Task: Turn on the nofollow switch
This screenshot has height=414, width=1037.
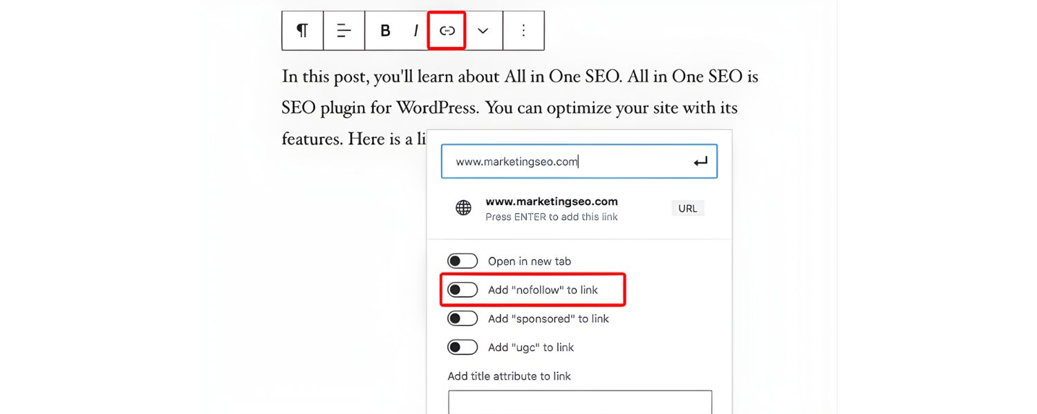Action: click(463, 290)
